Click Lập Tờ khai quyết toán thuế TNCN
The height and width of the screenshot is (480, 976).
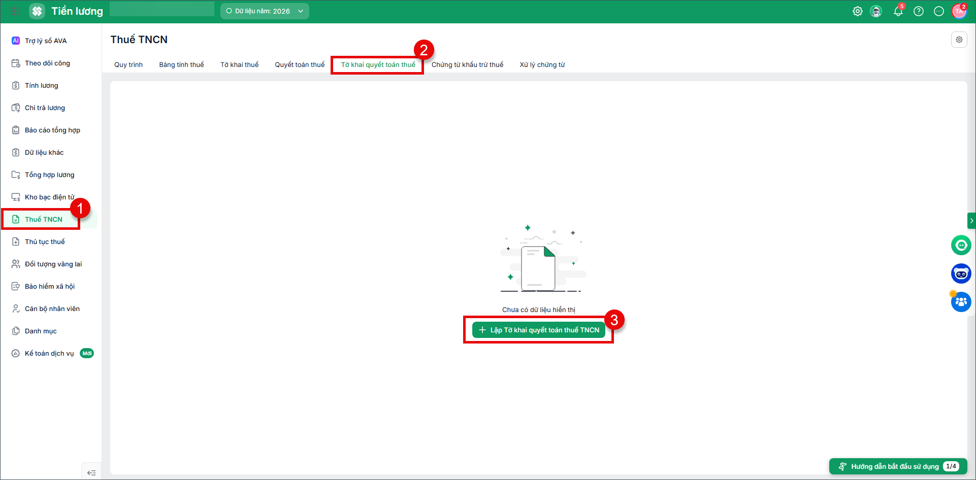tap(539, 330)
